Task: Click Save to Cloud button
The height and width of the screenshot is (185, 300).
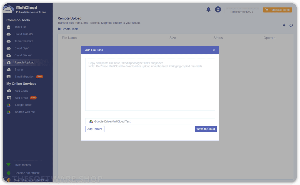Action: 206,129
